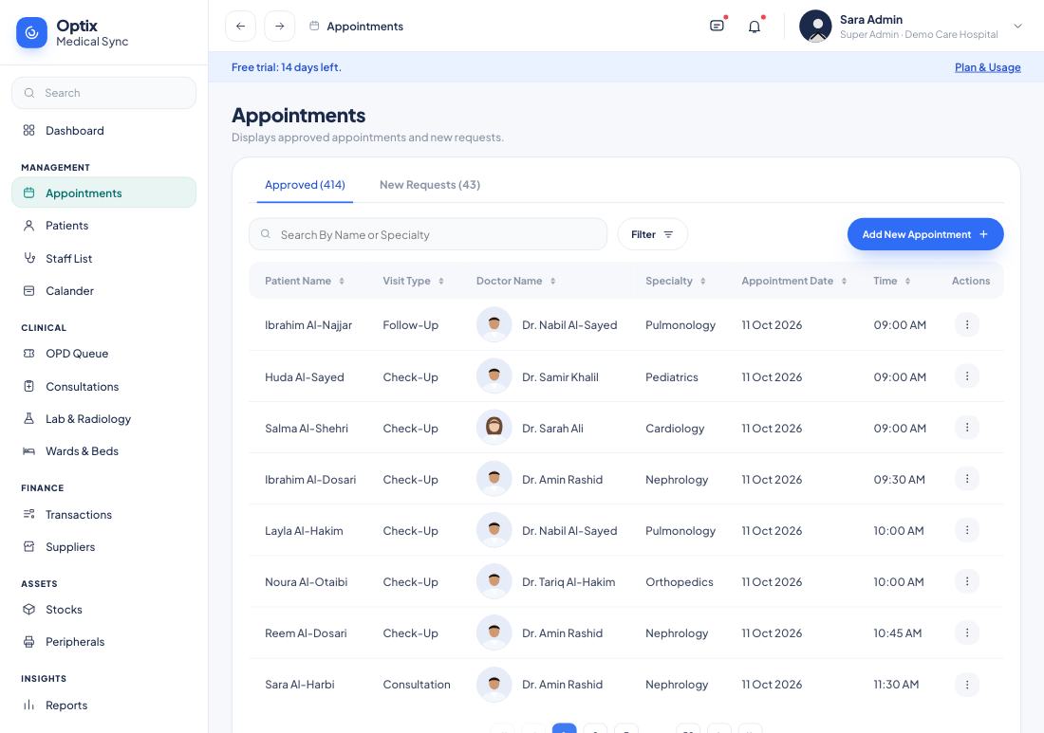Image resolution: width=1044 pixels, height=733 pixels.
Task: Click the Consultations sidebar icon
Action: click(28, 386)
